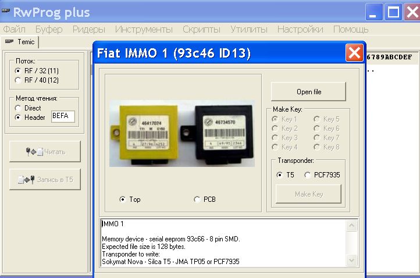Select Key 8 radio option
Image resolution: width=420 pixels, height=278 pixels.
[x=326, y=147]
